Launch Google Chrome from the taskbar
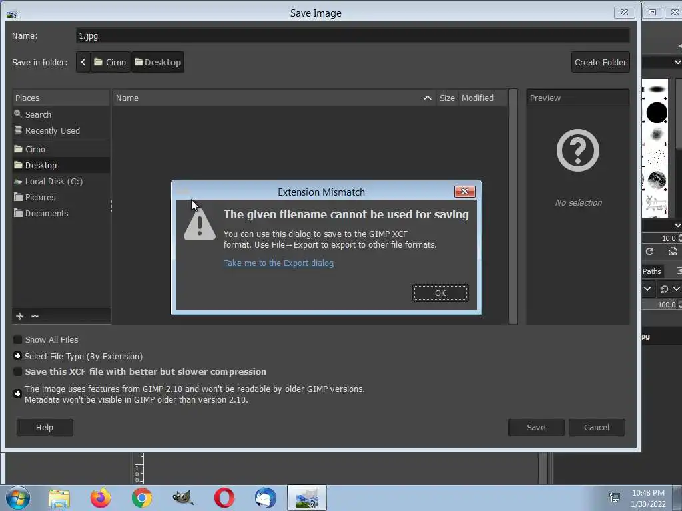The image size is (682, 511). 142,498
